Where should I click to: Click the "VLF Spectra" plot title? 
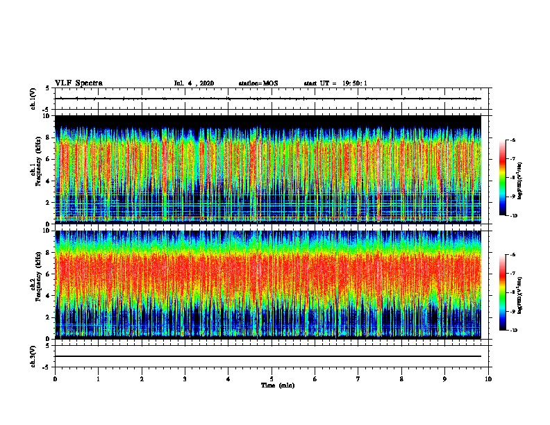(x=78, y=83)
